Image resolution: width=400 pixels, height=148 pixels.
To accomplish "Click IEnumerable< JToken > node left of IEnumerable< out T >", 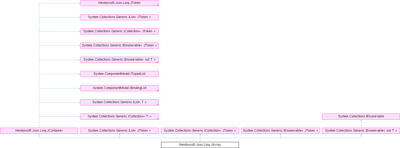I will pyautogui.click(x=280, y=131).
